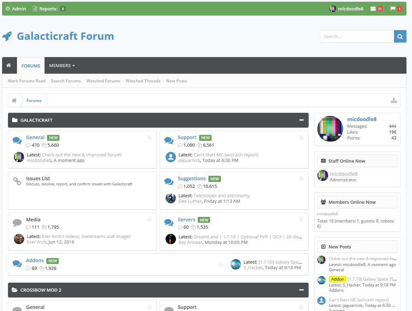Open micdoodle8 account menu in top bar

click(346, 9)
